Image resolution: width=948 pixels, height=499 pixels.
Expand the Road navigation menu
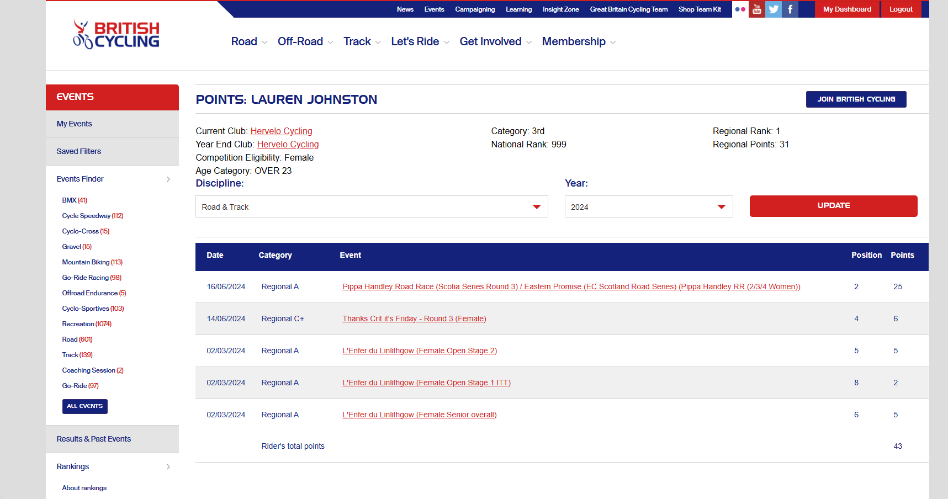249,42
